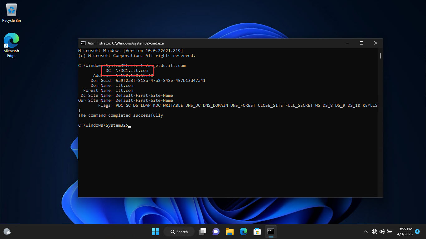Open volume controls from the system tray

pyautogui.click(x=382, y=232)
